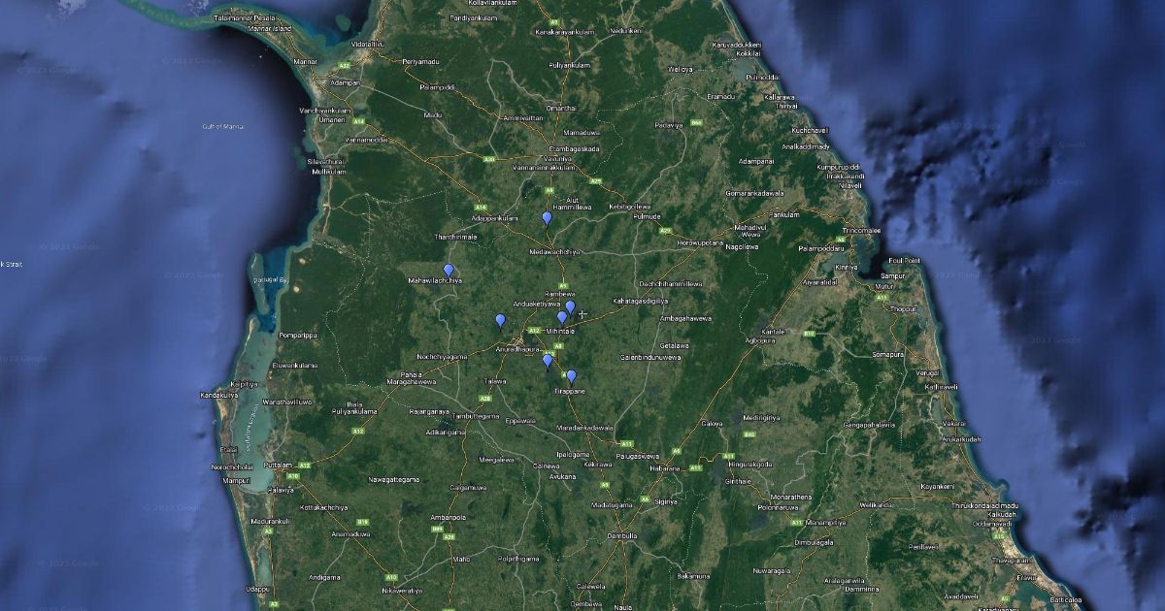Click the lone pin northwest of Anuradhapura
This screenshot has width=1165, height=611.
click(500, 320)
